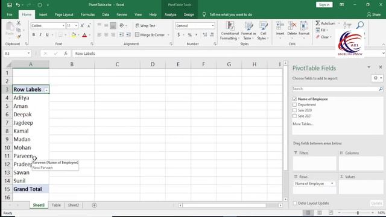Open PivotTable Fields task pane options arrow
Image resolution: width=386 pixels, height=217 pixels.
point(369,67)
